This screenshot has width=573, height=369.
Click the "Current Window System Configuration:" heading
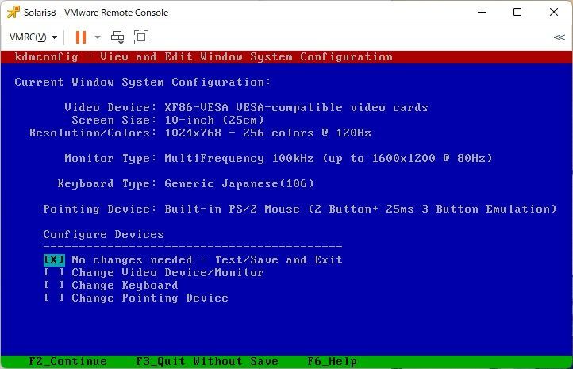click(x=143, y=82)
